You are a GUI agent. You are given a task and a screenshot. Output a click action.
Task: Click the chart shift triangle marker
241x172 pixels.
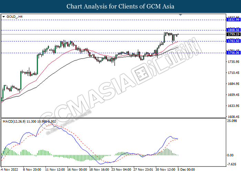(x=181, y=15)
